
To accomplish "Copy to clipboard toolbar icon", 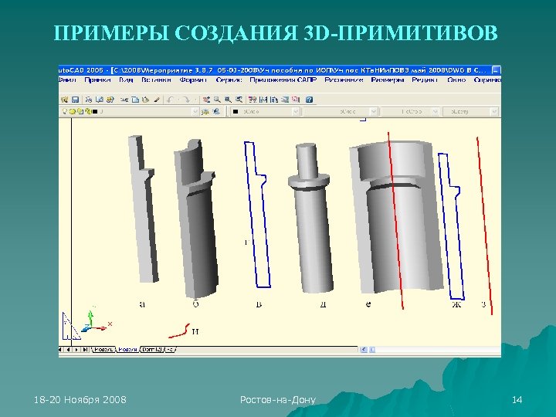I will coord(135,100).
